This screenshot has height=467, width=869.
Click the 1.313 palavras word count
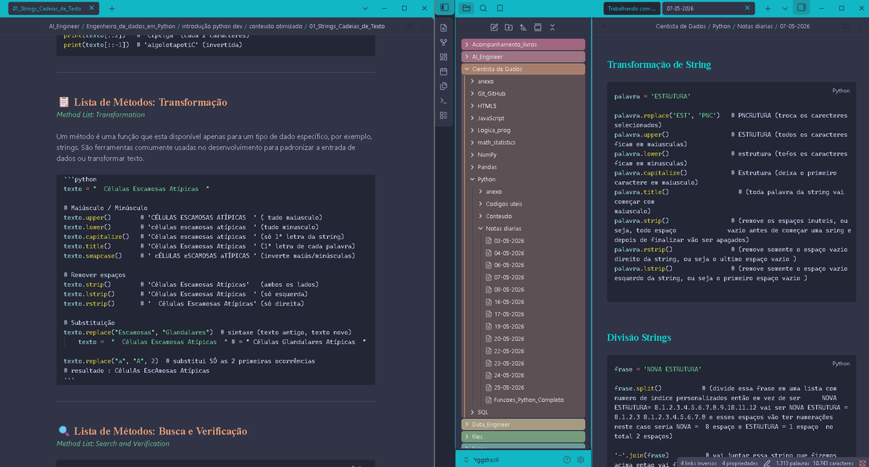[793, 463]
